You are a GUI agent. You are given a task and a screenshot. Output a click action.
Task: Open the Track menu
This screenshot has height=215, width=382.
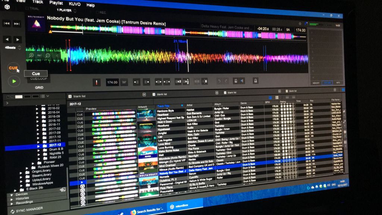[38, 2]
